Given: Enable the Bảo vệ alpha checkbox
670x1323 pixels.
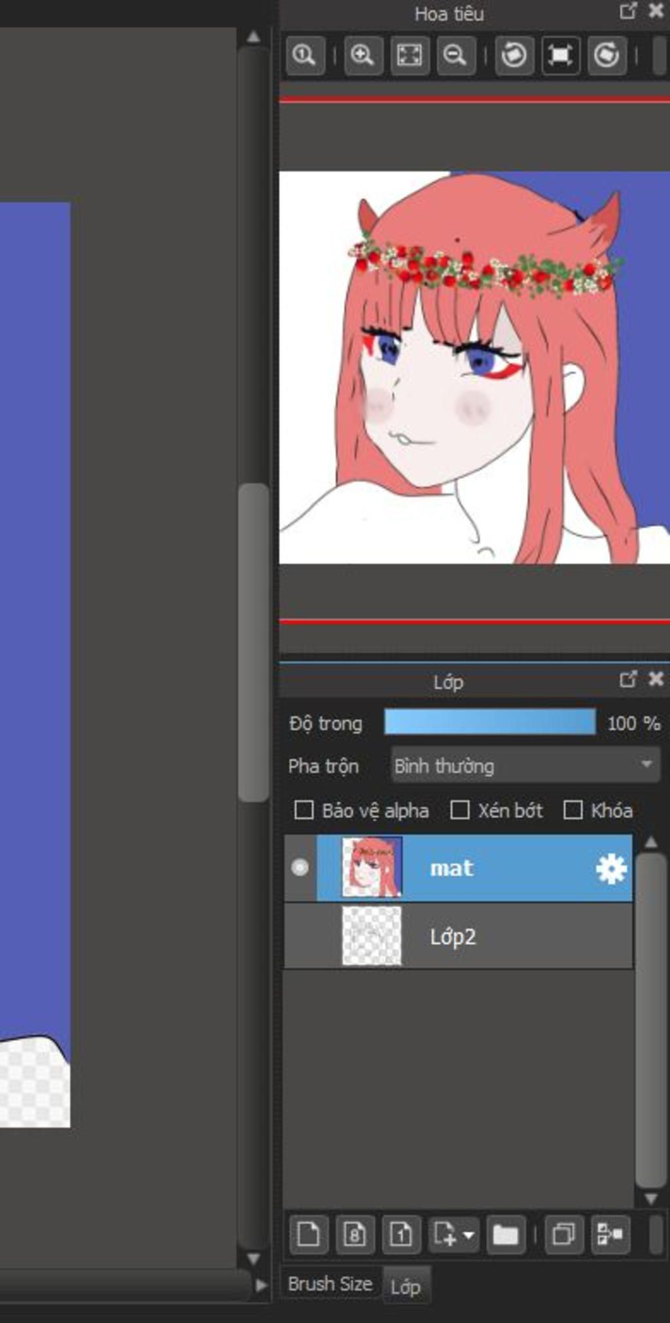Looking at the screenshot, I should (x=304, y=810).
